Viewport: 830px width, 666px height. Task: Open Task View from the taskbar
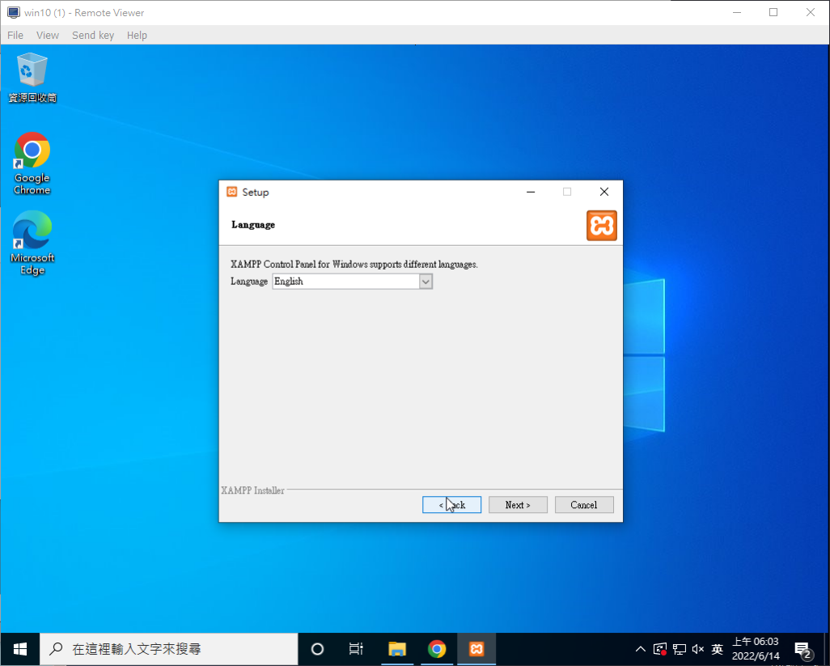tap(356, 649)
